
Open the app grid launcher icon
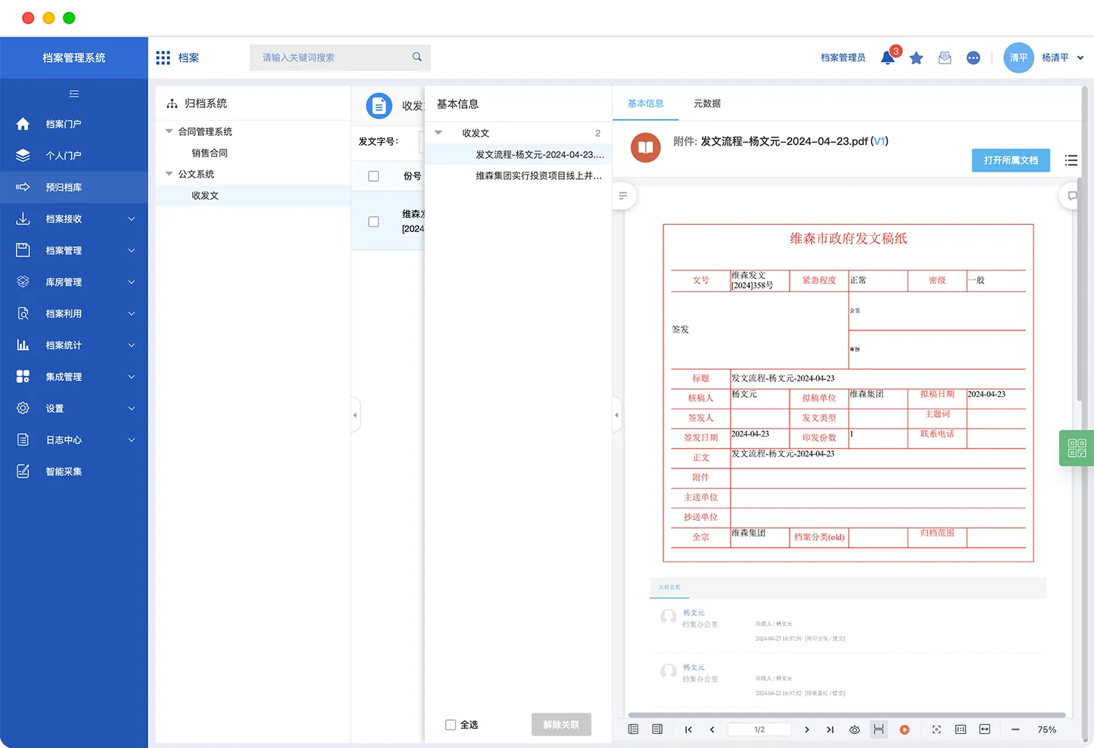coord(163,58)
